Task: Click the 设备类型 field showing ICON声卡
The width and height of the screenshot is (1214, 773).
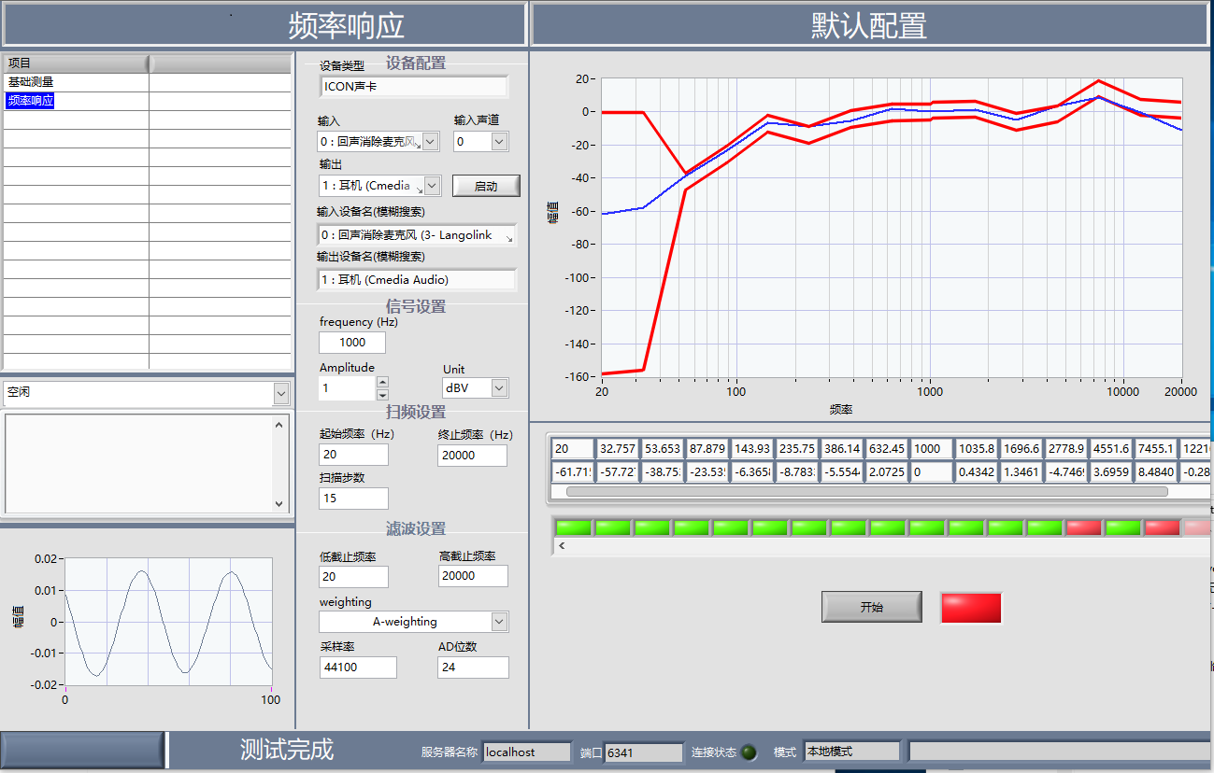Action: [414, 87]
